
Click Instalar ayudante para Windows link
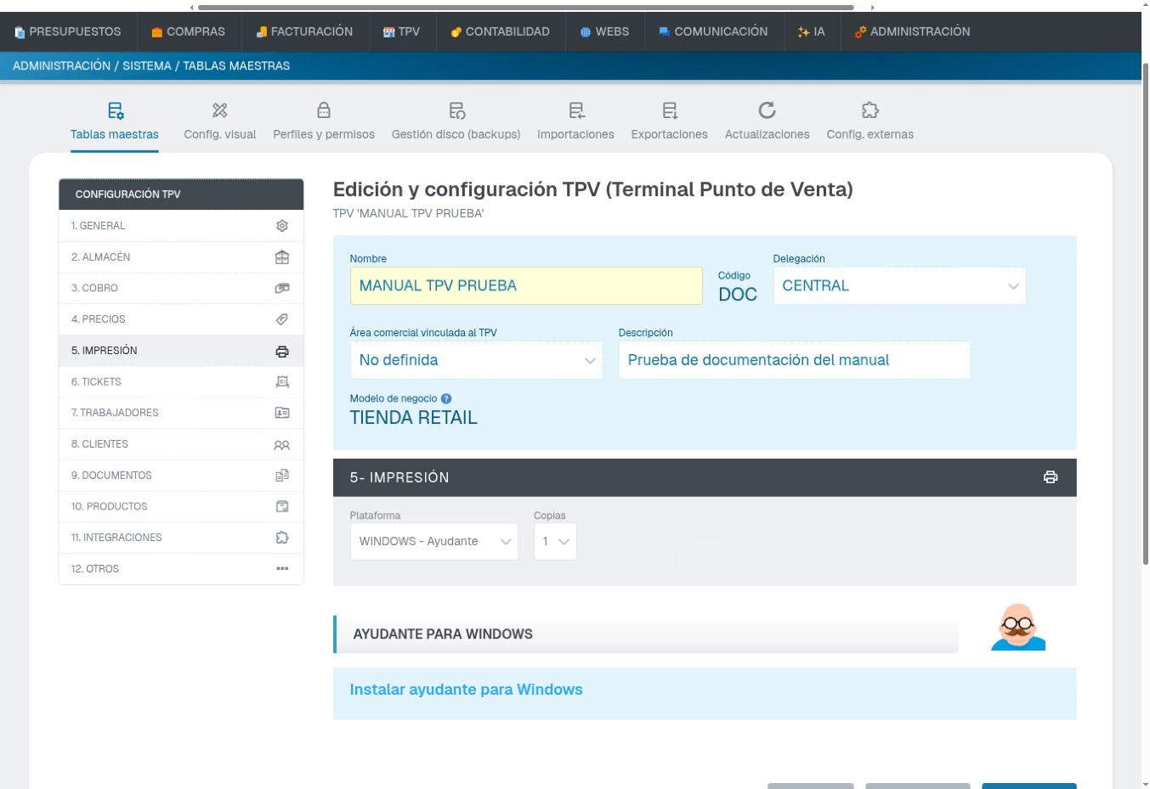[466, 690]
